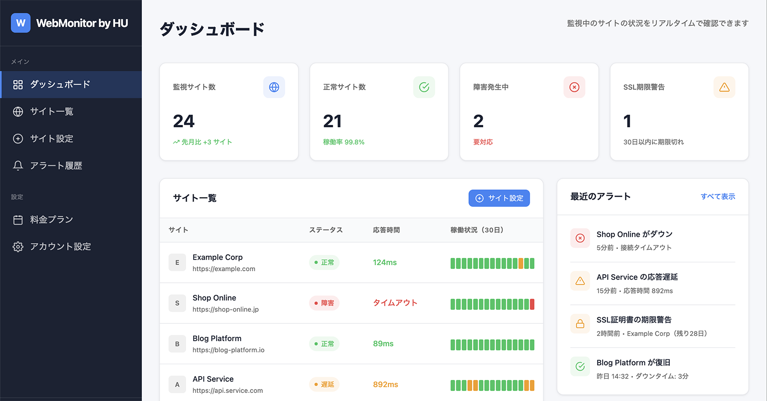Click the Blog Platform 復旧 check icon
This screenshot has width=767, height=401.
pos(580,367)
